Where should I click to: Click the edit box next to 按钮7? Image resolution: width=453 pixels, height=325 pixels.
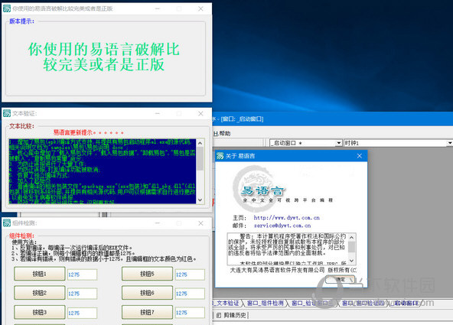tap(190, 313)
